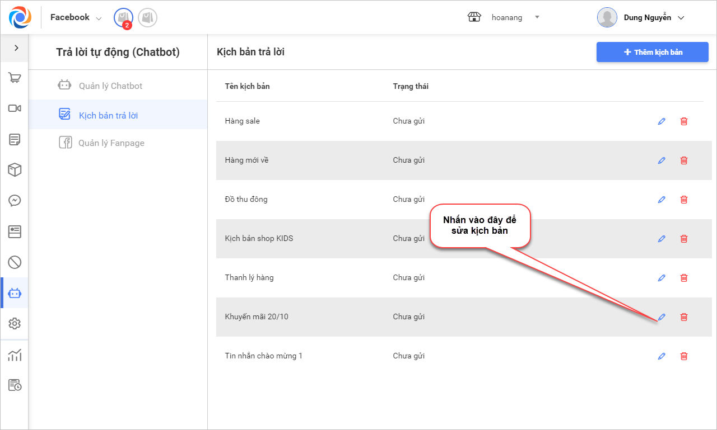Screen dimensions: 717x430
Task: Open the package box sidebar icon
Action: [15, 170]
